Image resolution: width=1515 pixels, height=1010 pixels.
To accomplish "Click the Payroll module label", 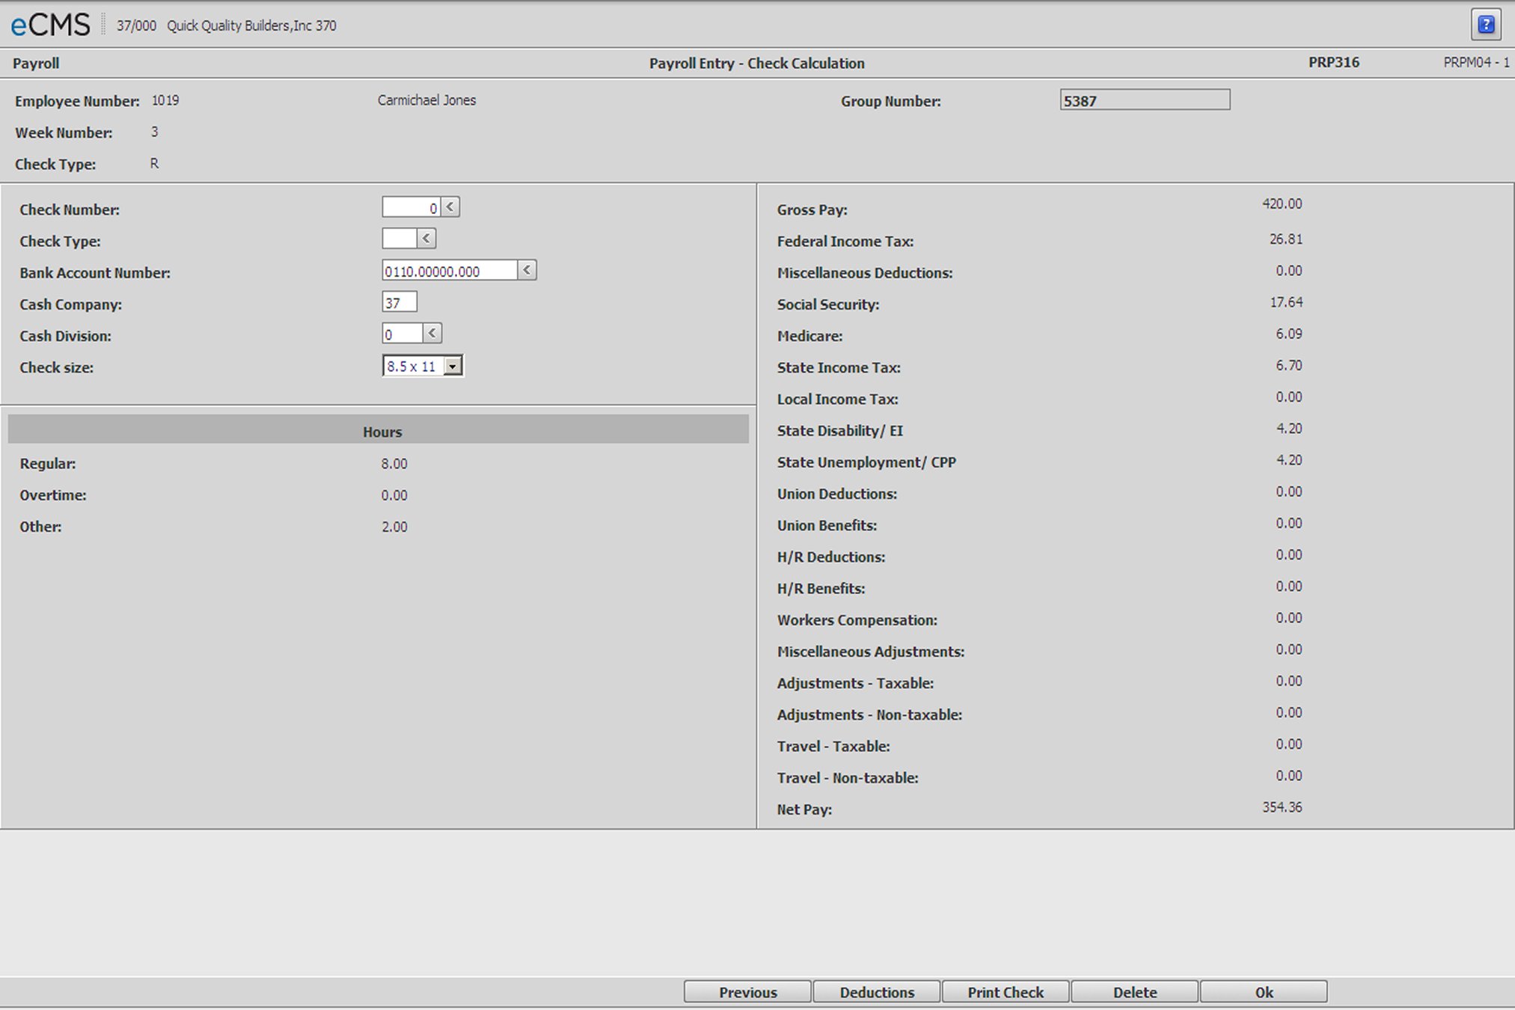I will pyautogui.click(x=36, y=64).
